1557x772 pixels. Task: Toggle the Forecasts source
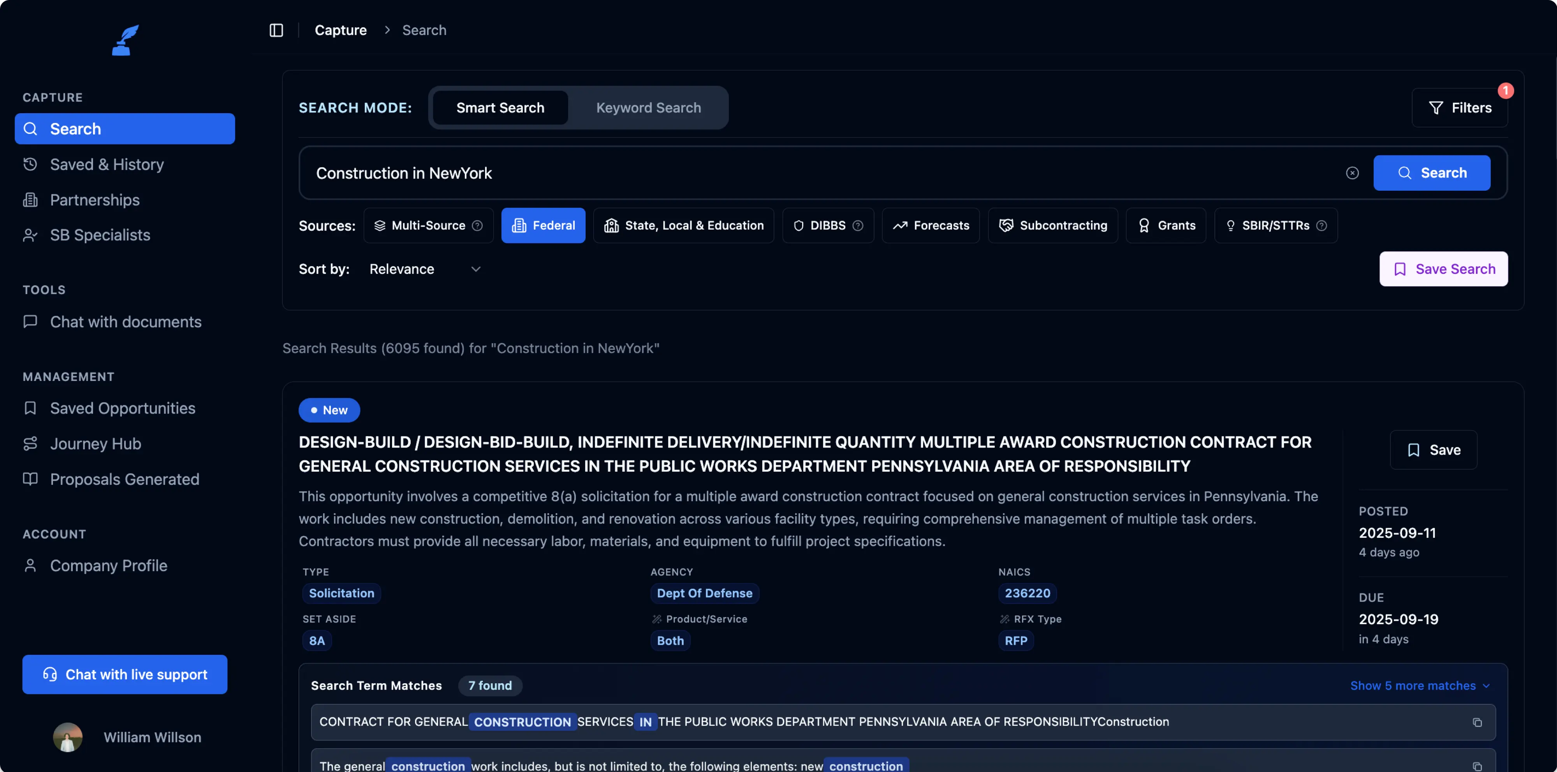point(931,225)
